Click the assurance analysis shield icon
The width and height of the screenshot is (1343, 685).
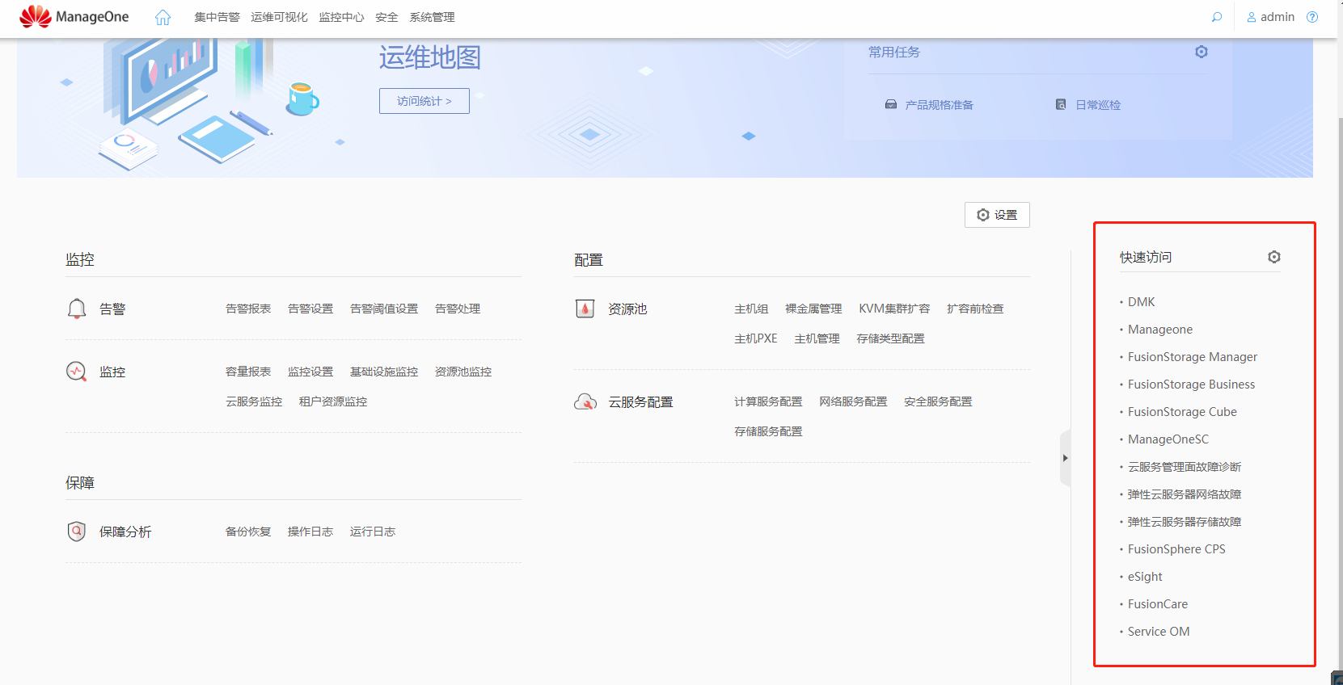[x=76, y=532]
